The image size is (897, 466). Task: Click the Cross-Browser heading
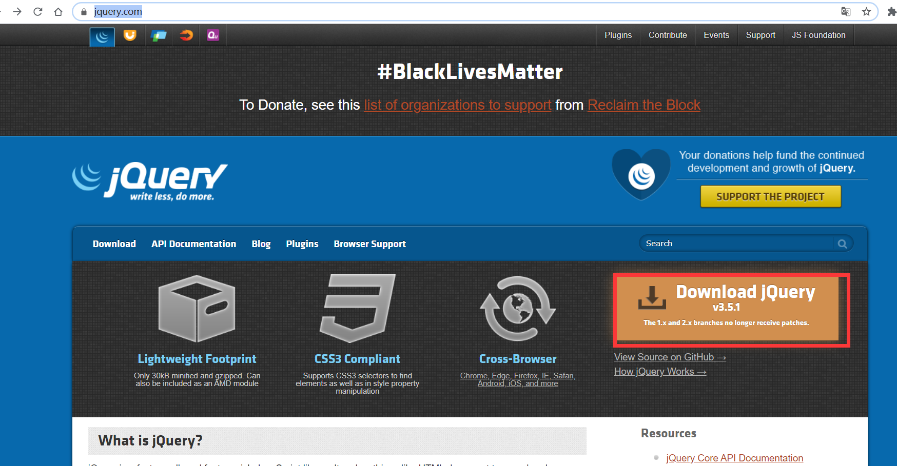518,359
